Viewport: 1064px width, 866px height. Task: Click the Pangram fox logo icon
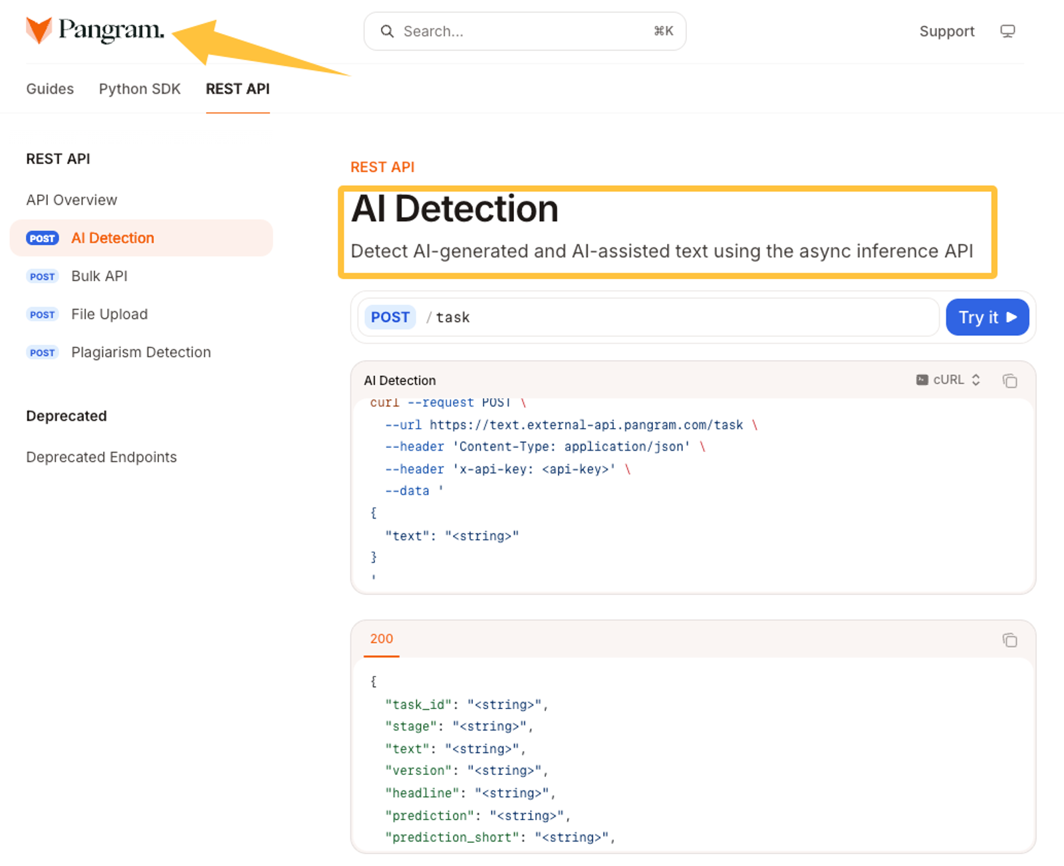pos(39,30)
